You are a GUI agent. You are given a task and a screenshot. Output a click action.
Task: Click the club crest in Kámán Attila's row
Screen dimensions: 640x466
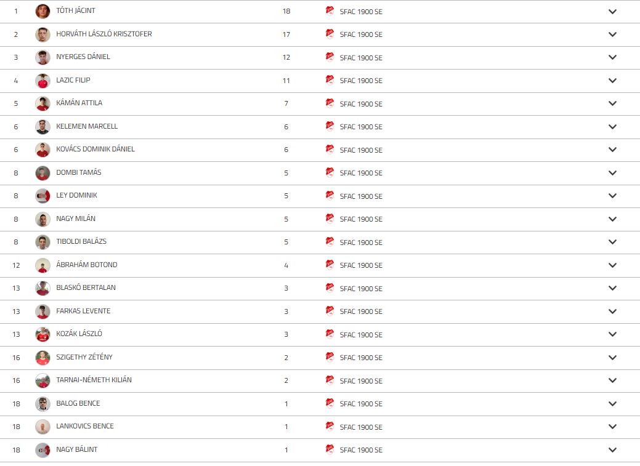tap(330, 103)
